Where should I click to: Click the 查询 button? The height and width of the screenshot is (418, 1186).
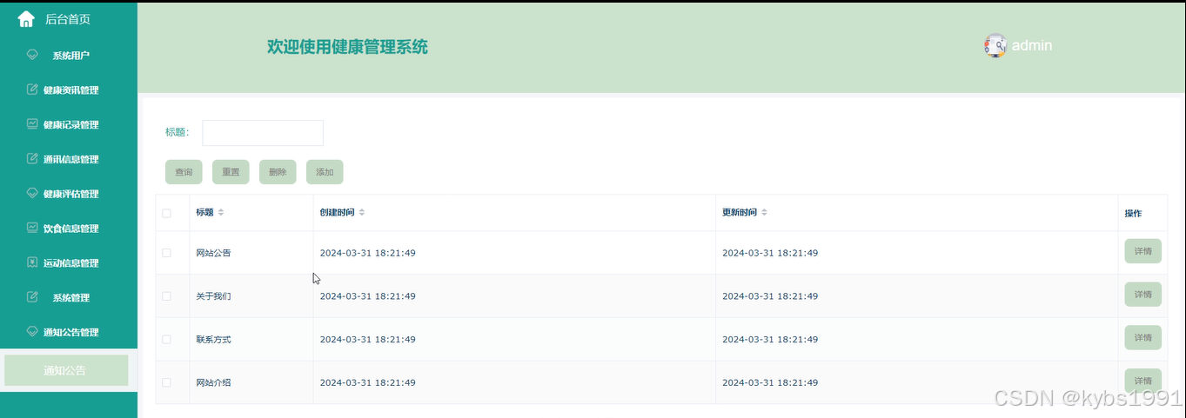(x=184, y=172)
